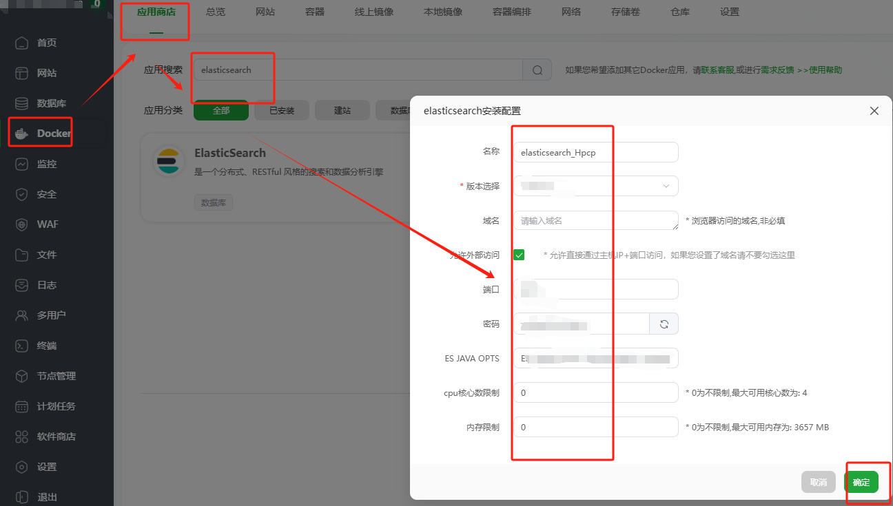Click the 名称 input field

click(x=596, y=152)
